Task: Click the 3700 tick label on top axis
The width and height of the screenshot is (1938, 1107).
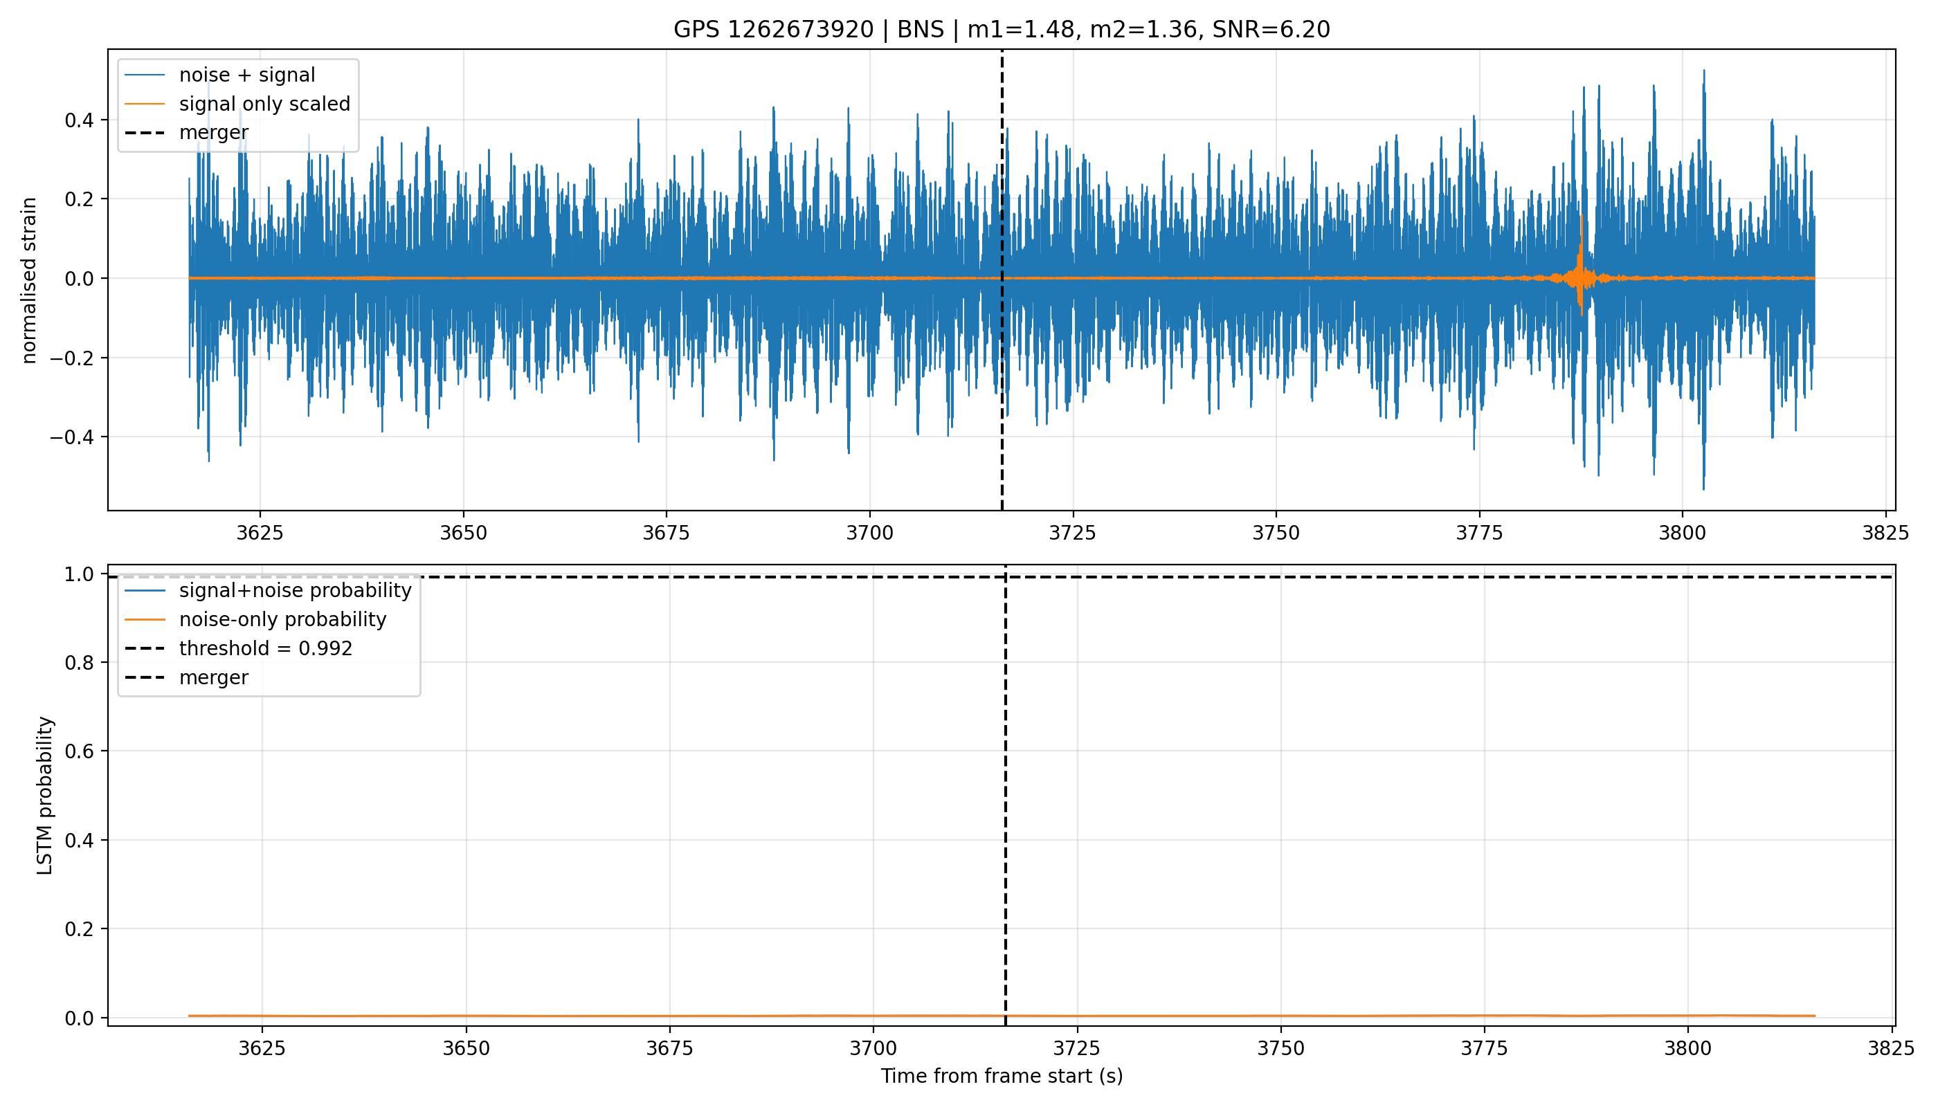Action: coord(869,533)
